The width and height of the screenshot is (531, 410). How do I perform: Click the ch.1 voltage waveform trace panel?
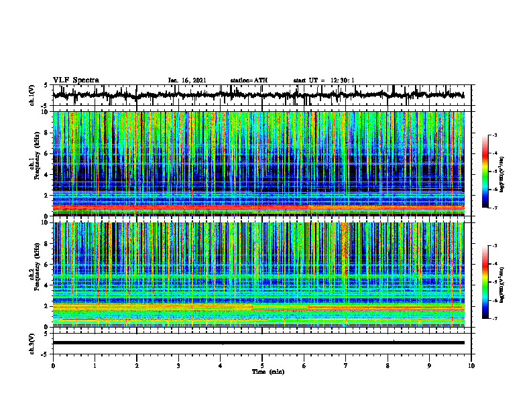tap(262, 95)
